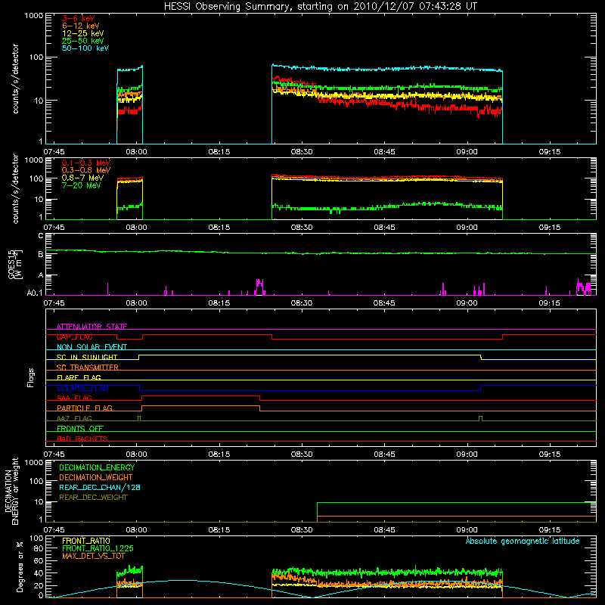Click the 7-20 MeV legend label
The height and width of the screenshot is (605, 605).
point(81,185)
